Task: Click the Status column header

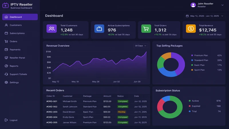Action: click(x=120, y=96)
